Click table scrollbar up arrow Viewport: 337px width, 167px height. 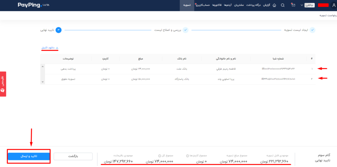[42, 66]
